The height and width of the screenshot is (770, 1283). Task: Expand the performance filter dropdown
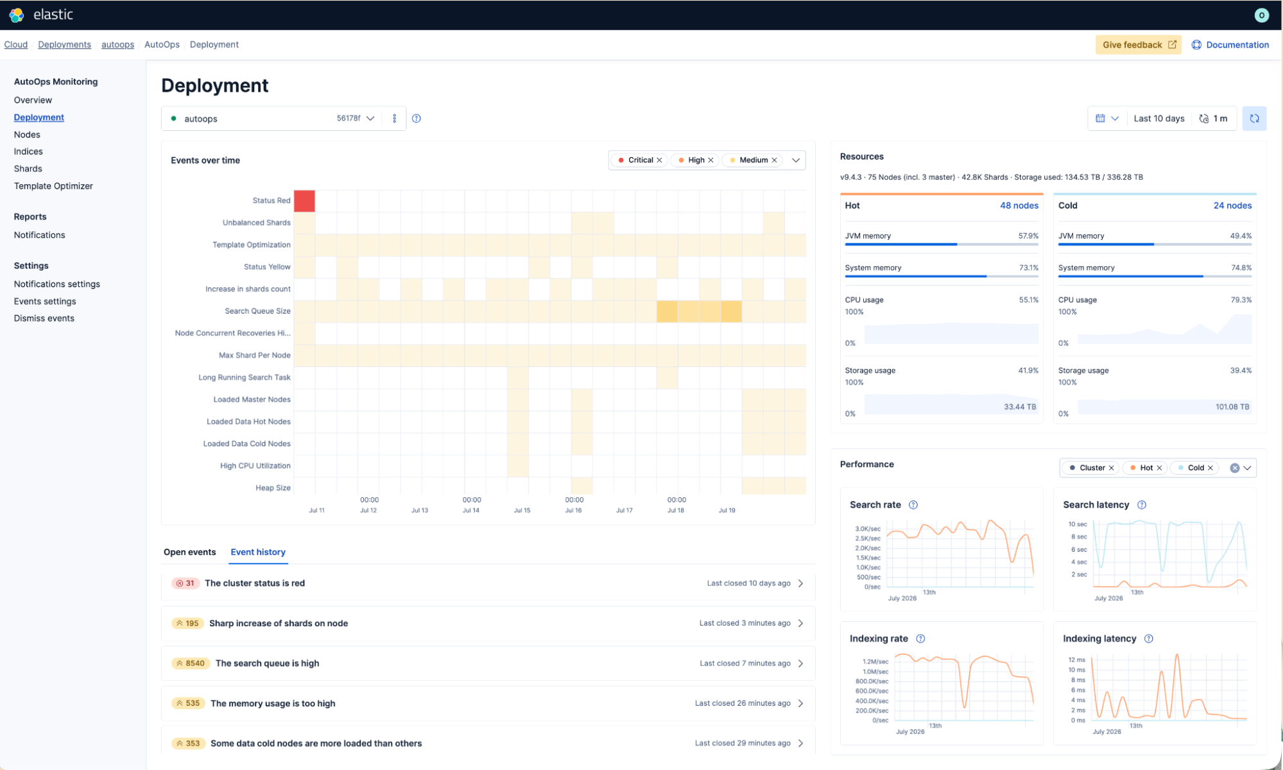[1247, 468]
